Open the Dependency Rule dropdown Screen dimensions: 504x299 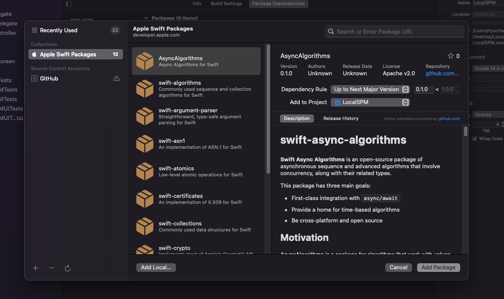point(370,89)
